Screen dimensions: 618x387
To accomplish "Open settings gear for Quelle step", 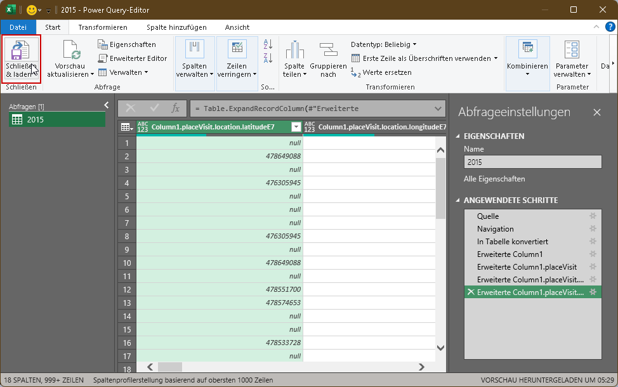I will [593, 216].
